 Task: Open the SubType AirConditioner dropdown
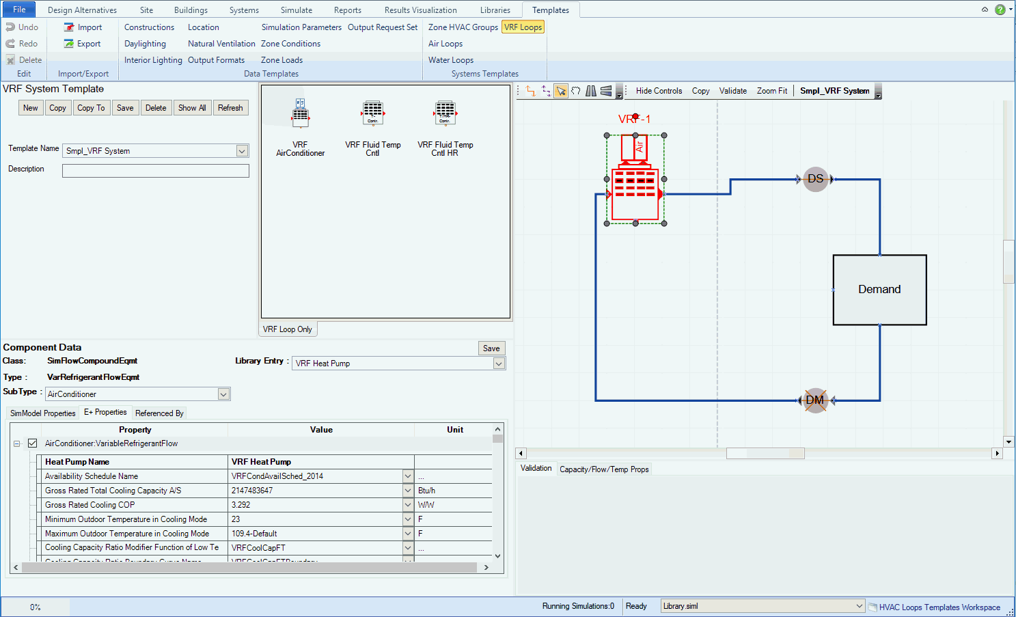coord(223,394)
